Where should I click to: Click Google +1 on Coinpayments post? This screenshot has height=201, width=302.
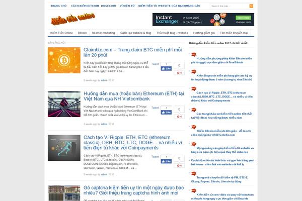179,166
